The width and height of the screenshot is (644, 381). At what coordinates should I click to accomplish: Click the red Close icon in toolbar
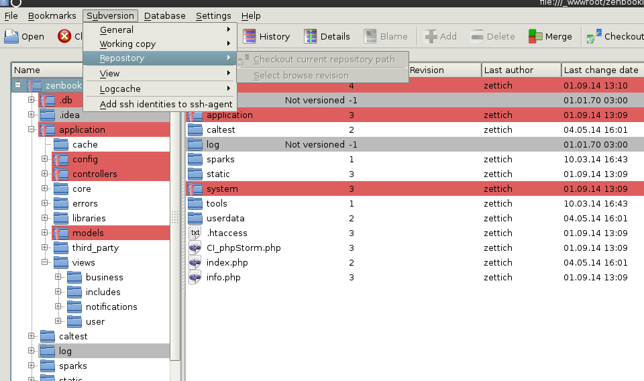(64, 36)
